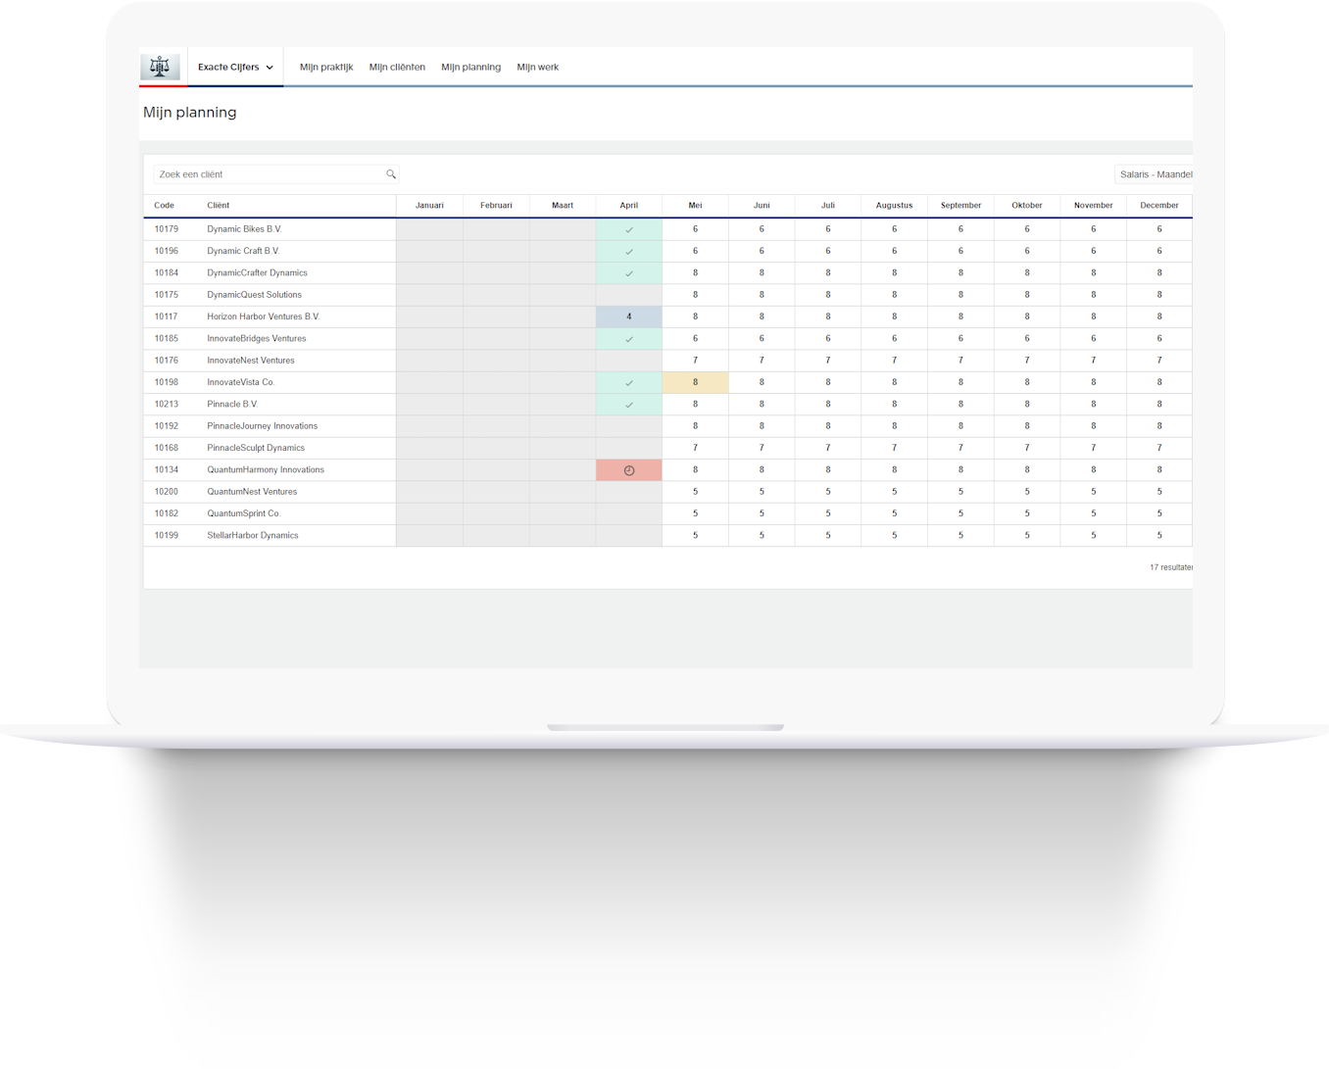Click the 17 resultaten count

[1171, 567]
